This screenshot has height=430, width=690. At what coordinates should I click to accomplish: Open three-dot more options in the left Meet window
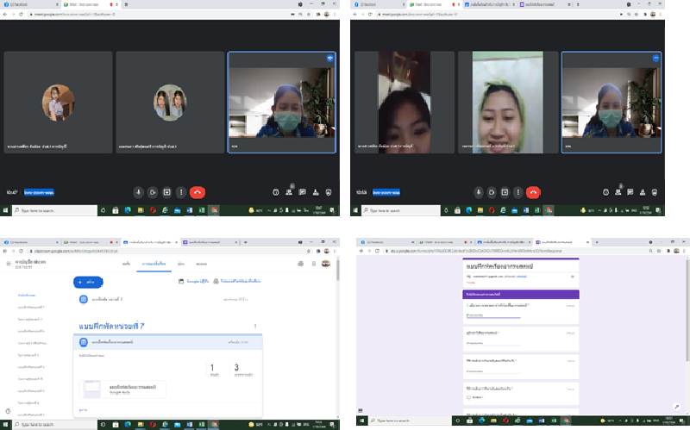[x=181, y=192]
